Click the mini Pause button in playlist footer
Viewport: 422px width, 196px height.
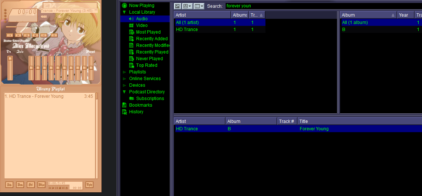pyautogui.click(x=56, y=188)
